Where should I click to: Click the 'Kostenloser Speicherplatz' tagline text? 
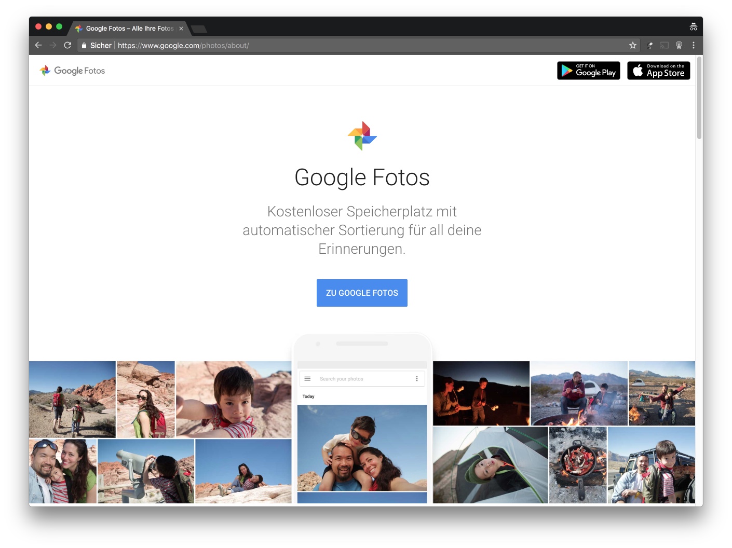coord(362,230)
